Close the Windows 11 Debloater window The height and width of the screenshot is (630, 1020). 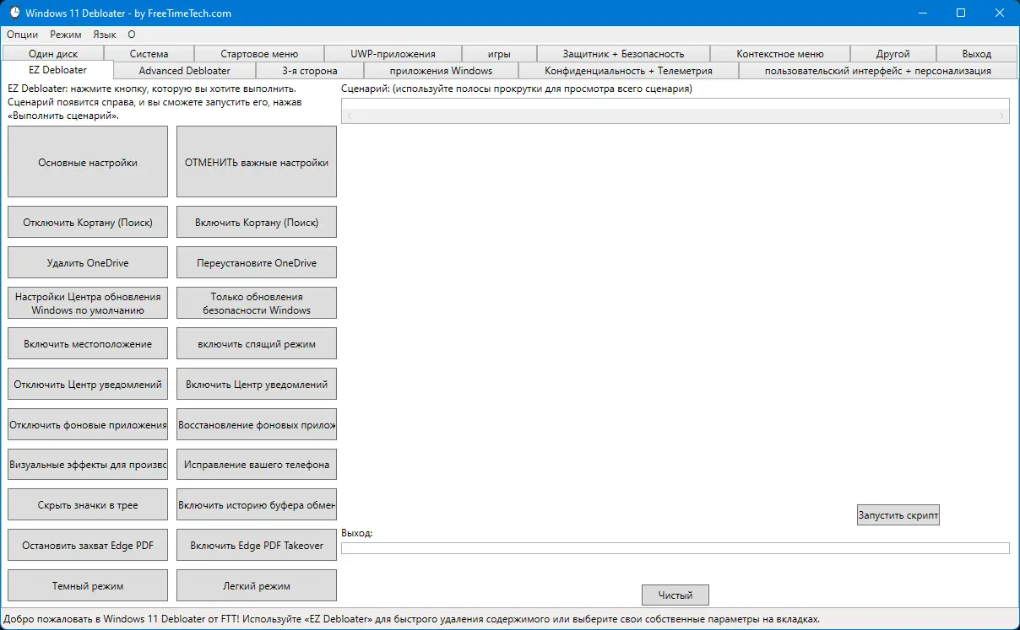(x=1000, y=13)
